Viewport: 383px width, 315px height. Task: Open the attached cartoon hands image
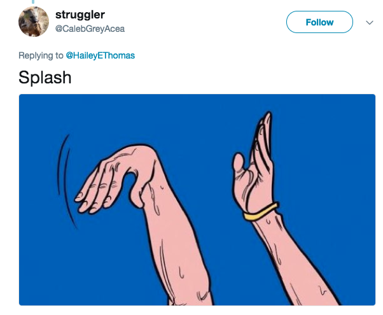click(197, 200)
